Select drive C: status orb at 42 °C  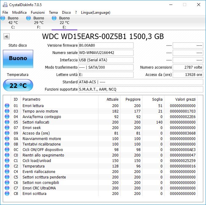(3, 19)
